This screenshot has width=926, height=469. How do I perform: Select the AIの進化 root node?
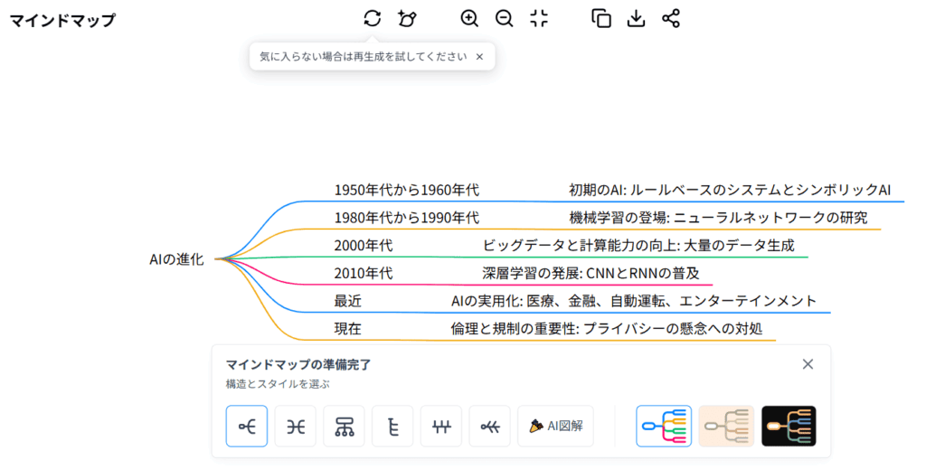[x=176, y=259]
